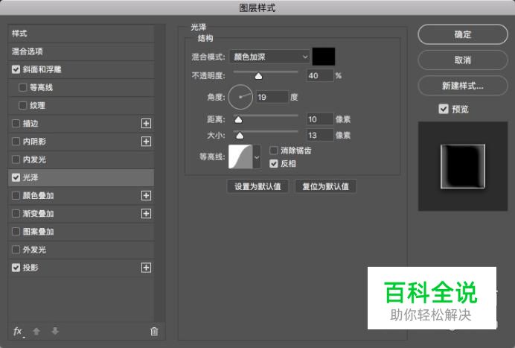Click the 取消 cancel button
This screenshot has height=348, width=515.
(463, 60)
